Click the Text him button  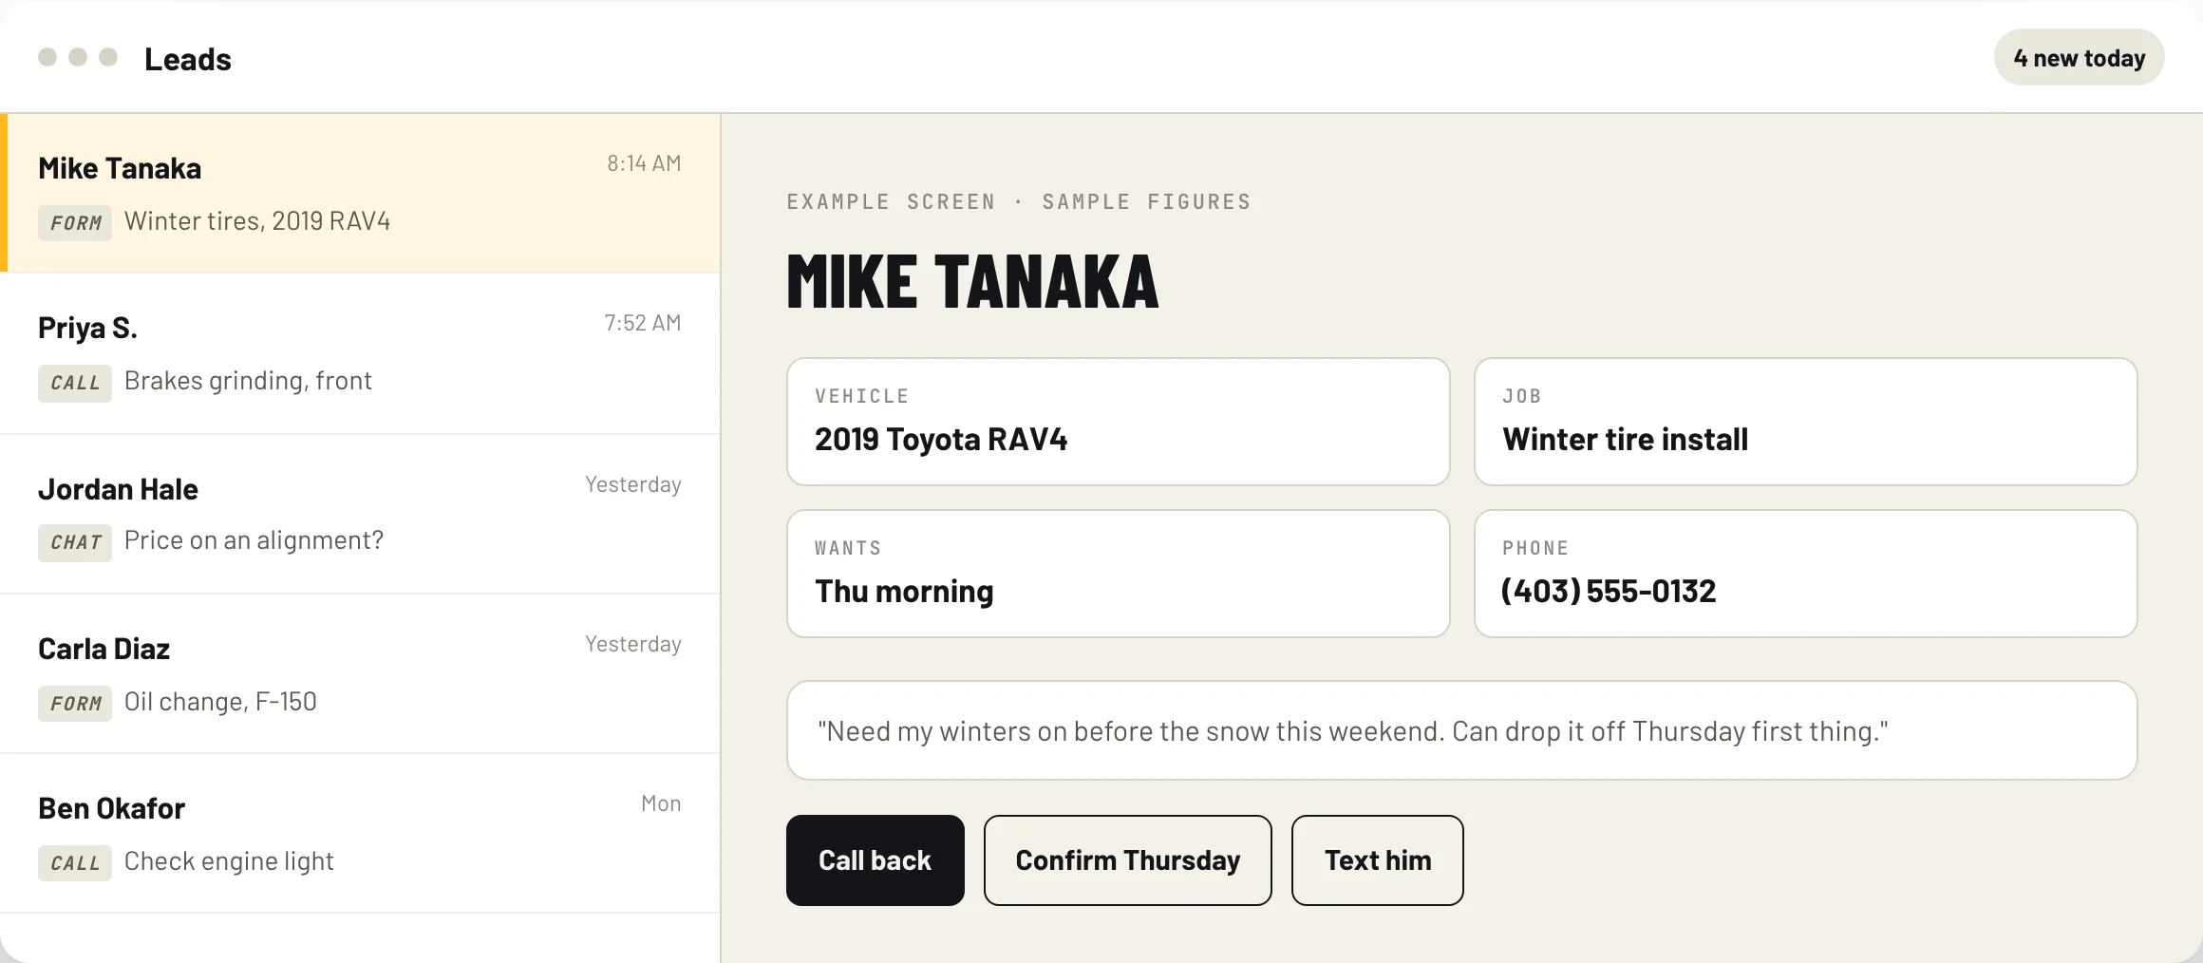1377,860
